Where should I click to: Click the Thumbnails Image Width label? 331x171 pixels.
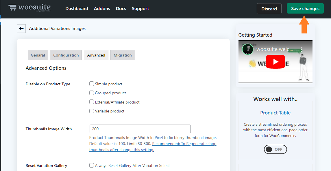(x=49, y=129)
